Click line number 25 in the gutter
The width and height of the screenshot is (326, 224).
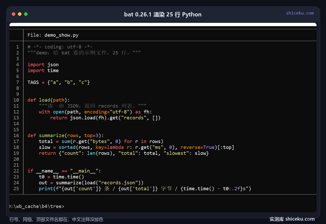click(16, 189)
